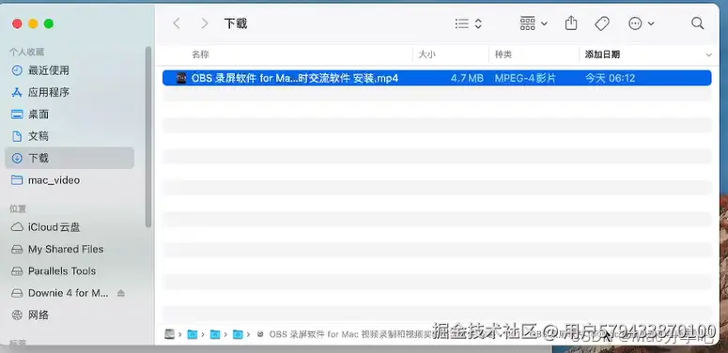Screen dimensions: 728x353
Task: Click the Share toolbar icon
Action: 571,23
